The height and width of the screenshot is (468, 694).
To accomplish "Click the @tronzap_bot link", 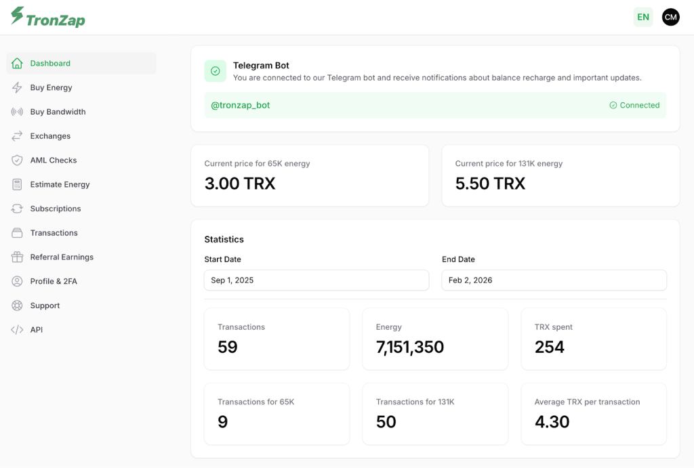I will (241, 105).
